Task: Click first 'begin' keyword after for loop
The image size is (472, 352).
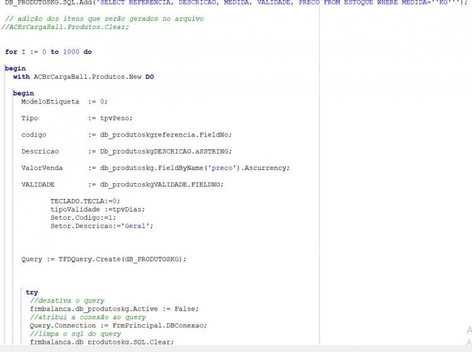Action: pos(15,69)
